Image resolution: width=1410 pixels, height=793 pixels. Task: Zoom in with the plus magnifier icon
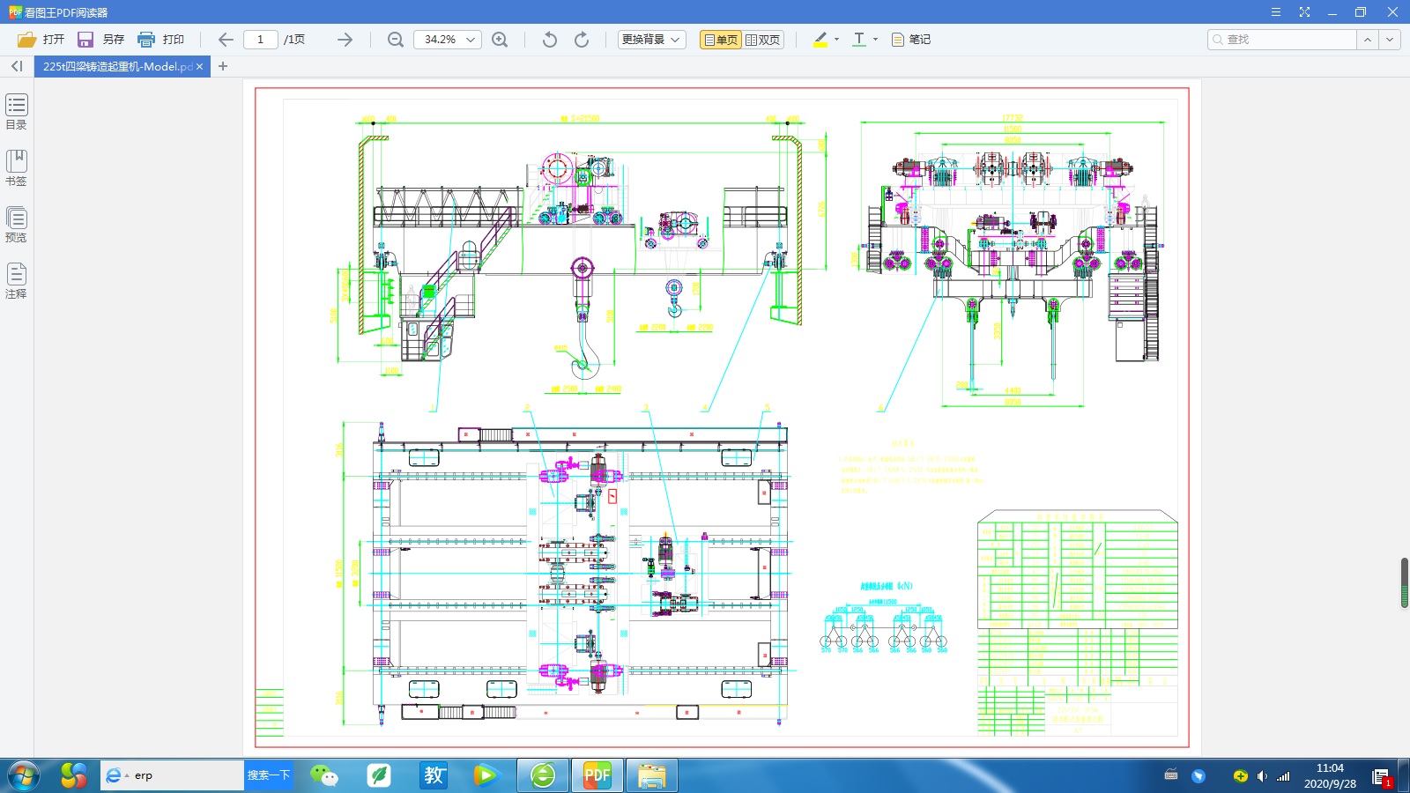point(500,40)
